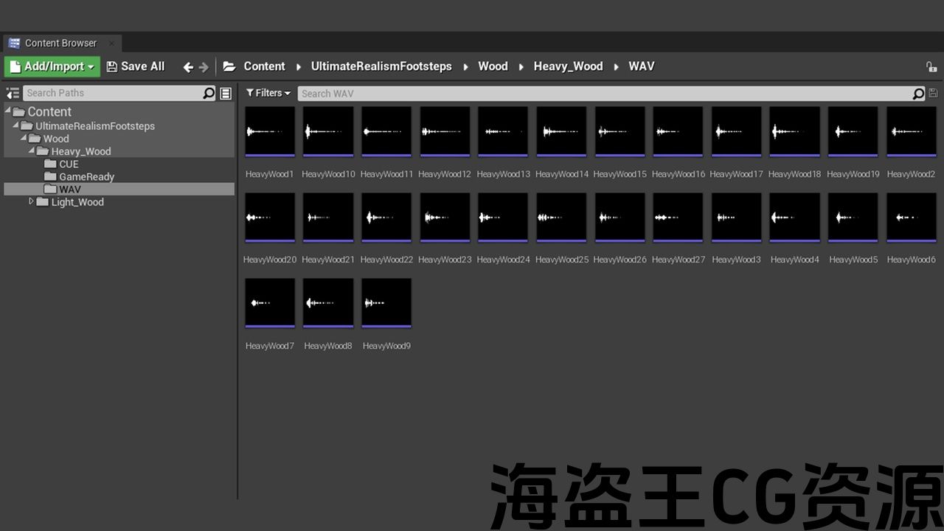Select the HeavyWood14 sound asset thumbnail

561,131
